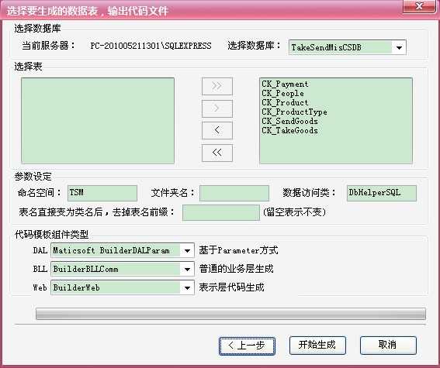Screen dimensions: 440x368
Task: Click the 命名空间 field containing TSM
Action: point(102,193)
